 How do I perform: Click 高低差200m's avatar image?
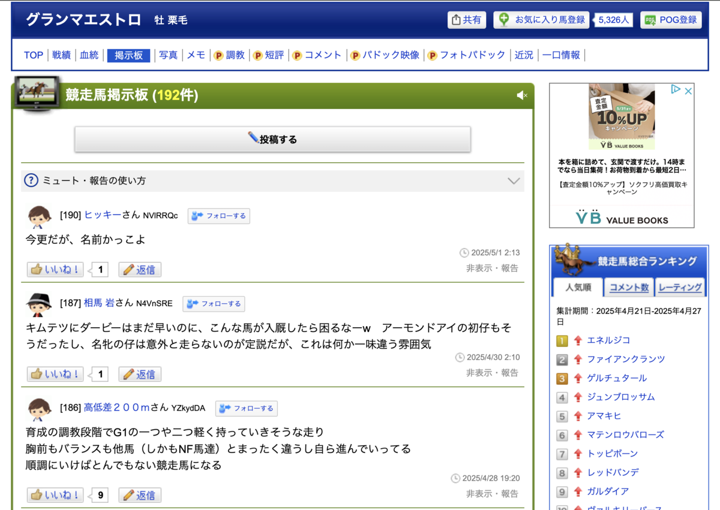pyautogui.click(x=40, y=409)
